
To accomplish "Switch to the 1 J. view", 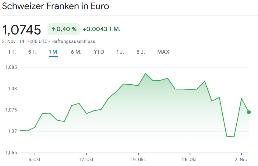I will tap(120, 52).
